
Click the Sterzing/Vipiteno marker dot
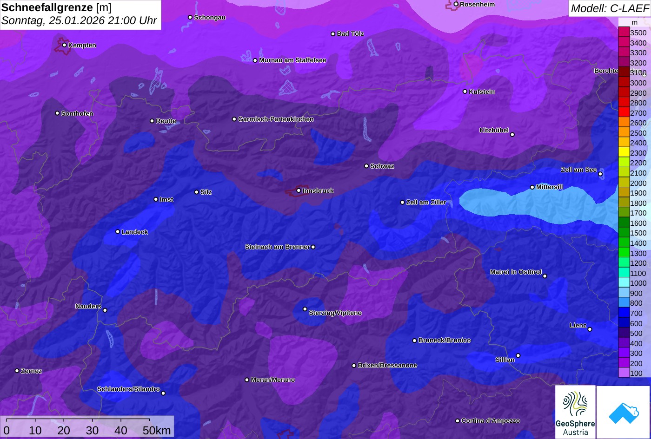click(x=305, y=309)
